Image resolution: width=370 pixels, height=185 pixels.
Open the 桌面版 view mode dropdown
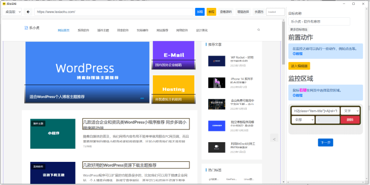[12, 12]
